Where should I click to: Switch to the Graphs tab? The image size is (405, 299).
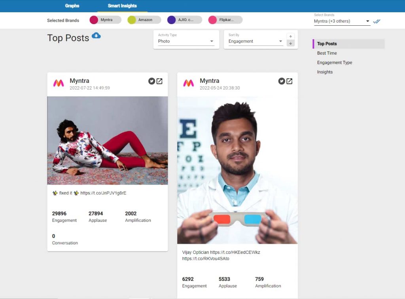pos(72,6)
